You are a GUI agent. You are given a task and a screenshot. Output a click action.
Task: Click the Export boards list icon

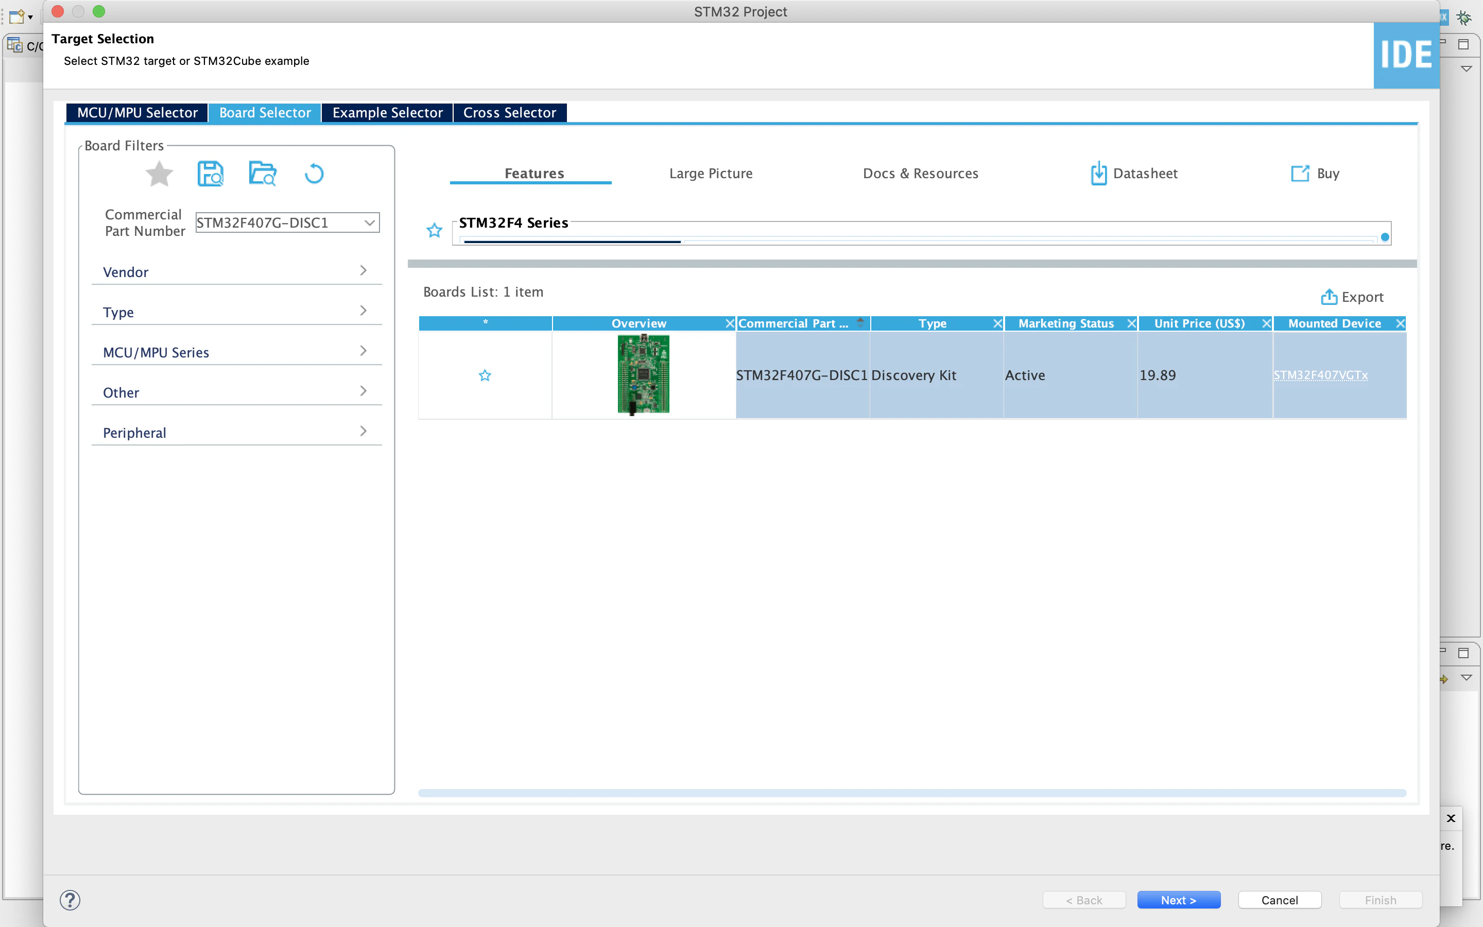click(1329, 297)
